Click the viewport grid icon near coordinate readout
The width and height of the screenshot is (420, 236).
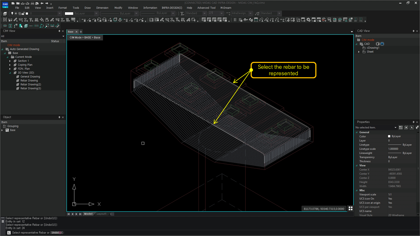351,208
